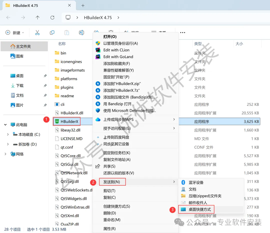Choose 打开(O) in context menu

110,37
